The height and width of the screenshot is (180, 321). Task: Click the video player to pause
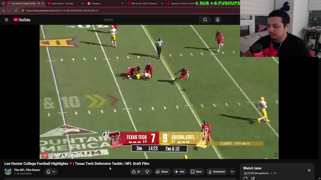click(159, 92)
